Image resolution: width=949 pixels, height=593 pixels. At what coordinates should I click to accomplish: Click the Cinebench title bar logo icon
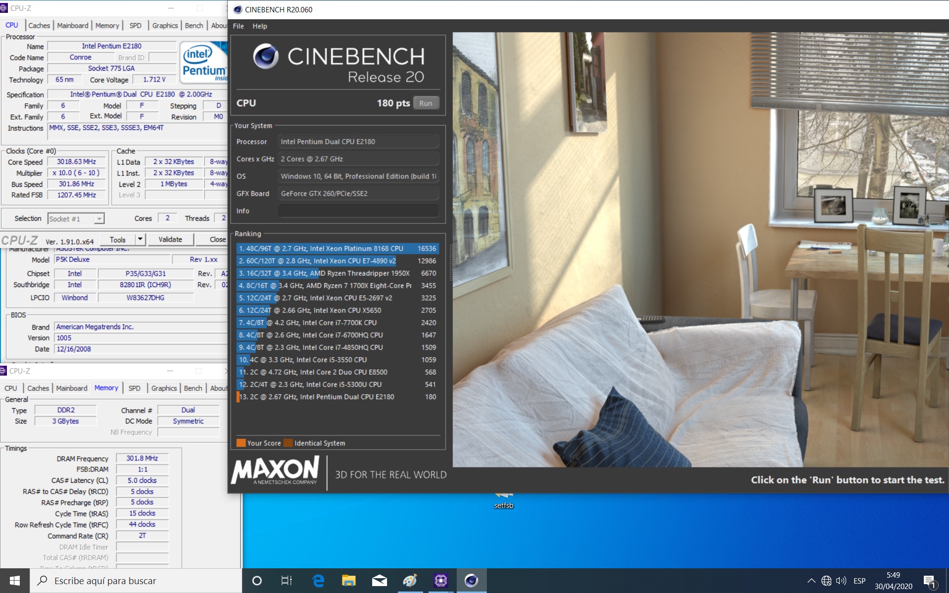coord(237,9)
